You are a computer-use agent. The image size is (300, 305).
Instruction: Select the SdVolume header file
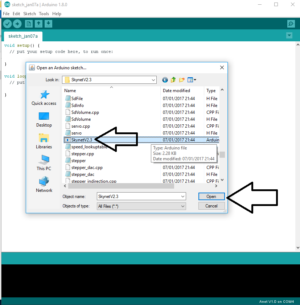coord(81,119)
